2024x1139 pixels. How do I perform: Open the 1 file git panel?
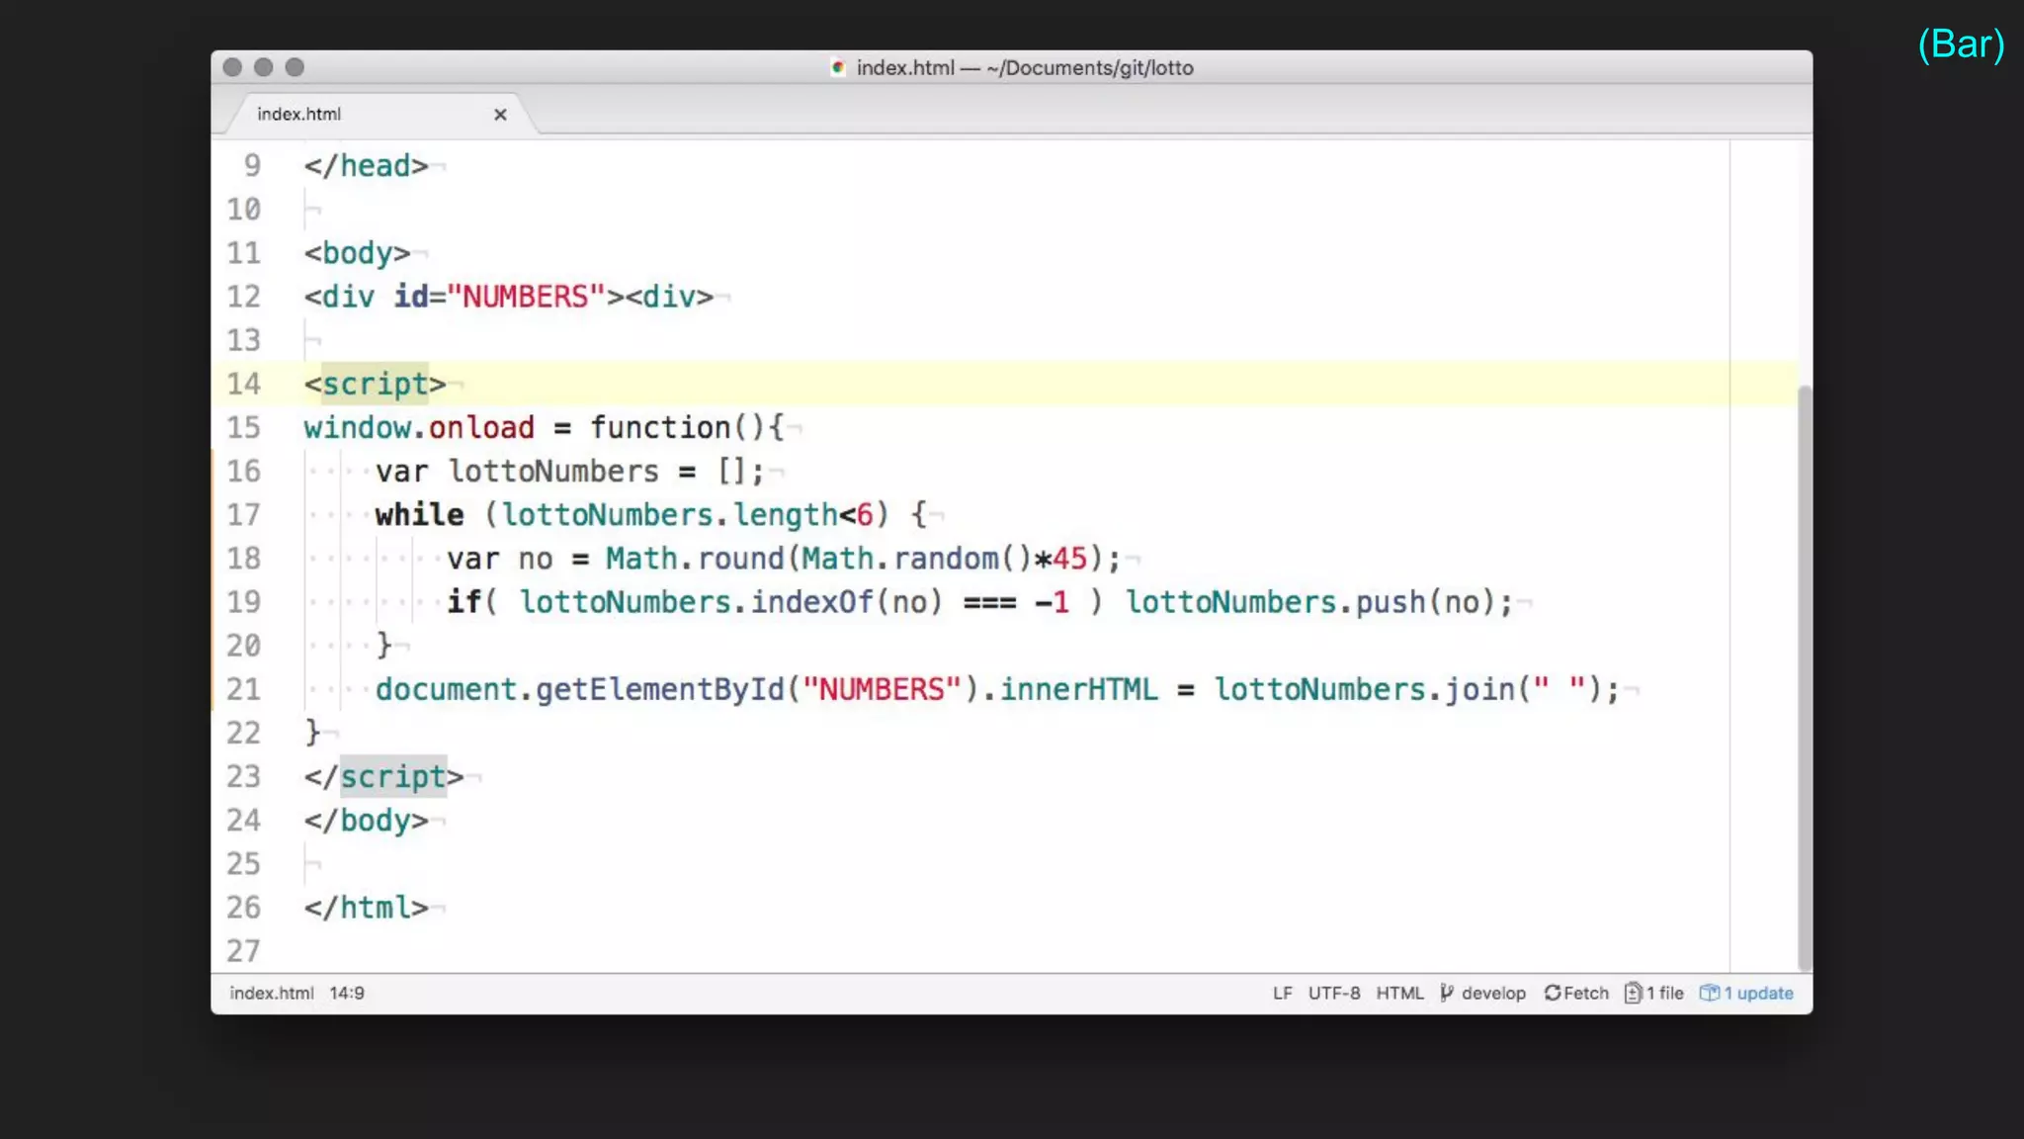click(1665, 993)
